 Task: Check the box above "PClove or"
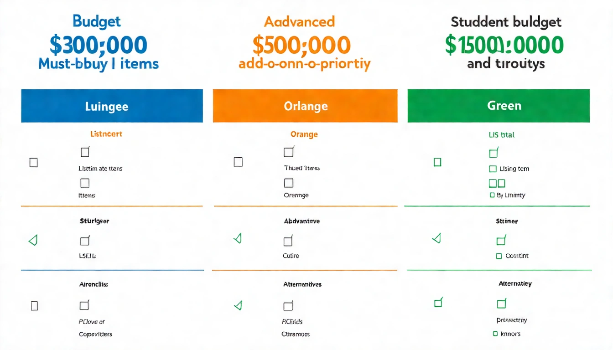[x=84, y=305]
